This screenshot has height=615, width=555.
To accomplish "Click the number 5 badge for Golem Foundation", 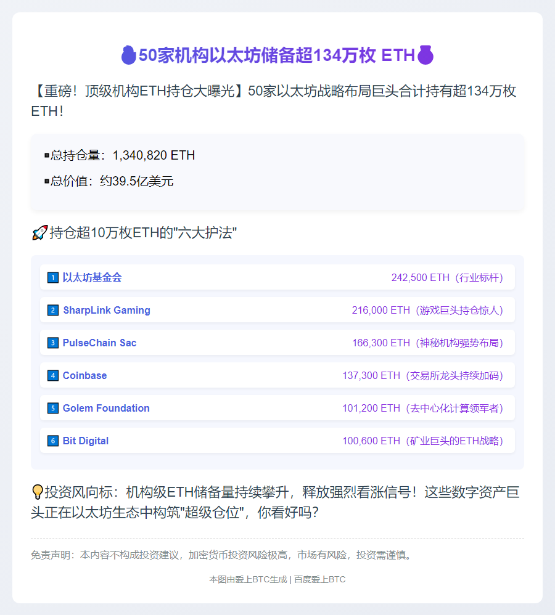I will coord(53,408).
